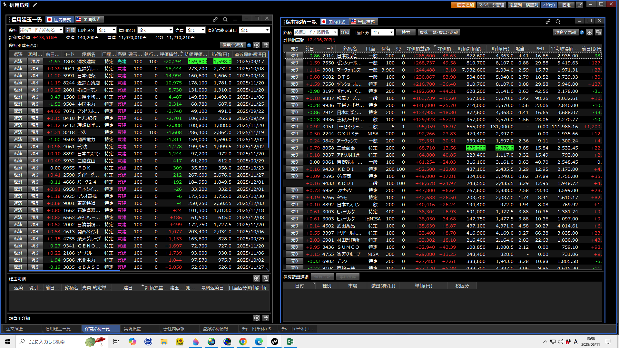
Task: Click 信用全返済 button
Action: [x=233, y=45]
